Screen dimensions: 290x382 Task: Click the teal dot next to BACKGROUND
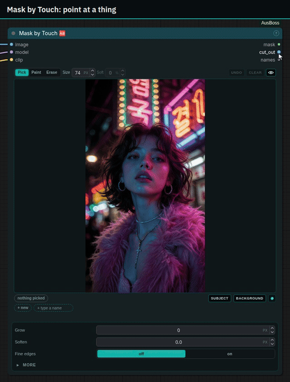click(x=272, y=299)
